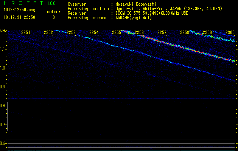
Task: Select the file name 1012312250.png
Action: [x=20, y=10]
